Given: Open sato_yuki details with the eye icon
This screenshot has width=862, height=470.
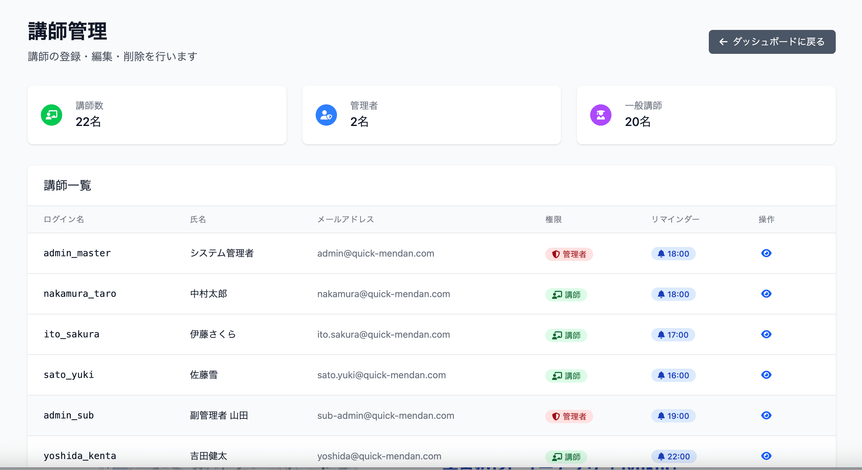Looking at the screenshot, I should (x=766, y=375).
